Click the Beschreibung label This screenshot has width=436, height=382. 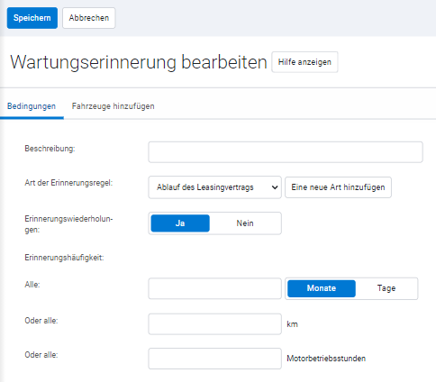[50, 149]
